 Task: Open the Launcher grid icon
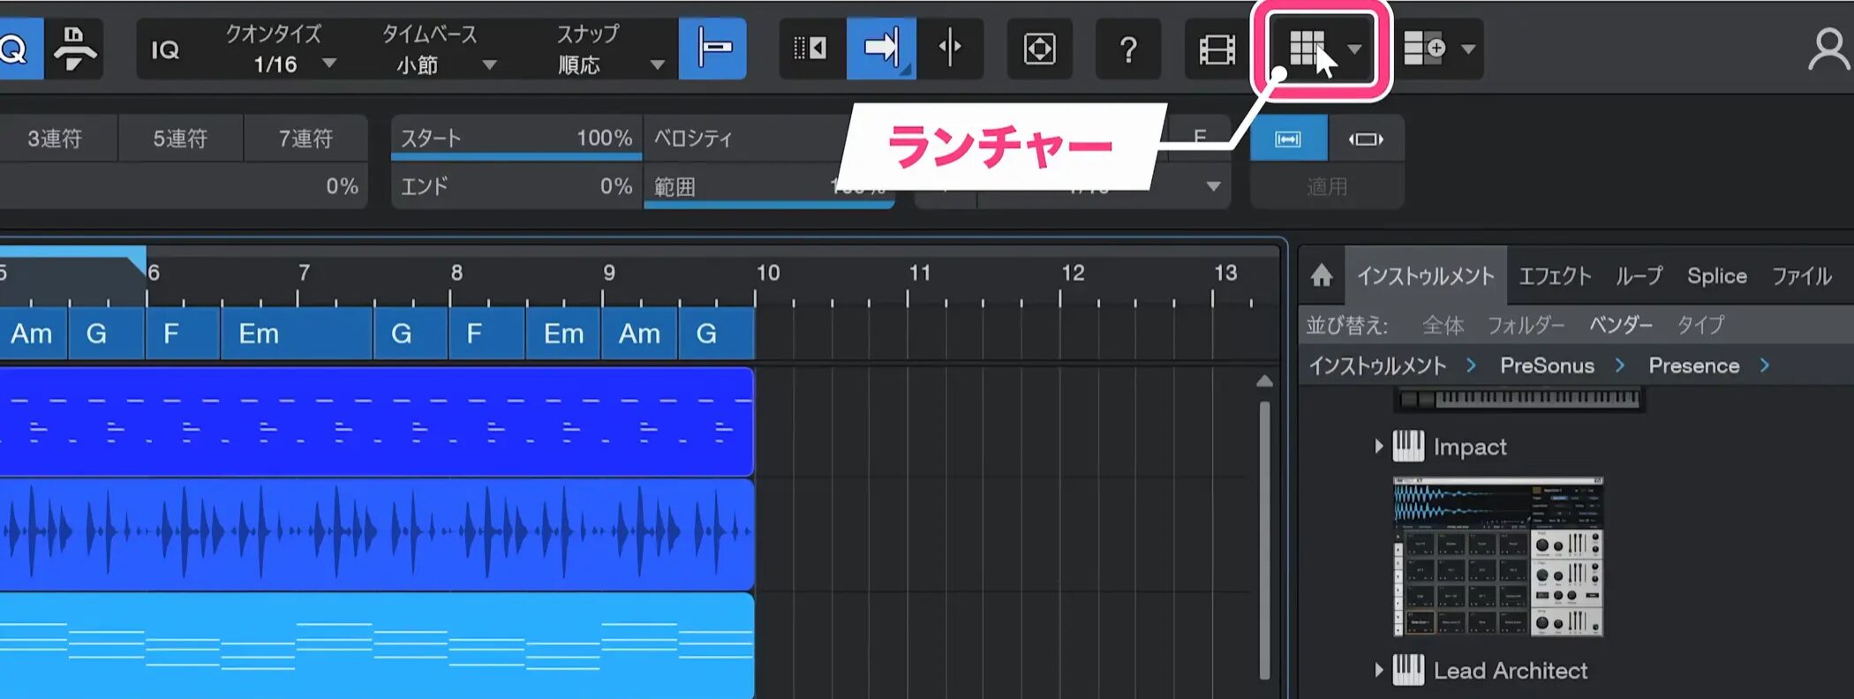click(x=1307, y=49)
